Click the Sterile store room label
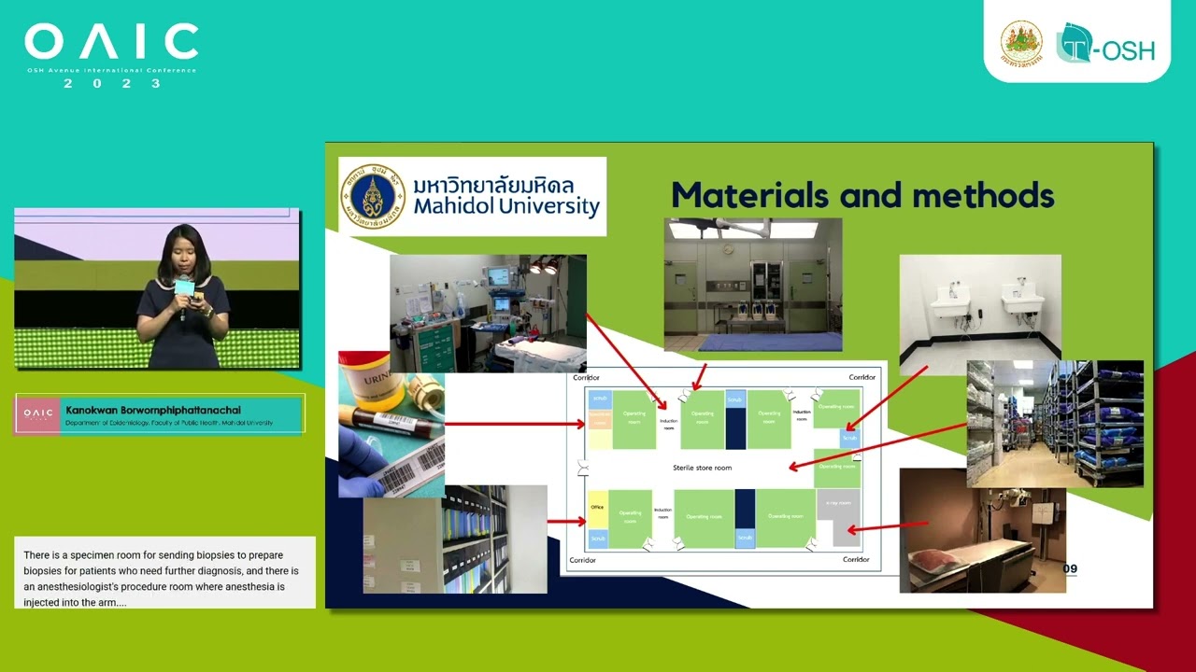 (x=702, y=468)
